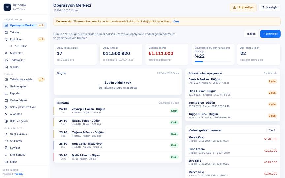Viewport: 285px width, 178px height.
Task: Click the Online ödeme card icon
Action: 6,100
